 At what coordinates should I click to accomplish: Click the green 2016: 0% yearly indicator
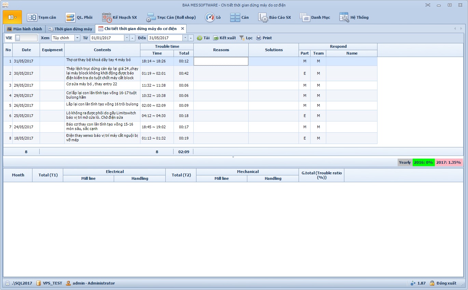(x=424, y=162)
